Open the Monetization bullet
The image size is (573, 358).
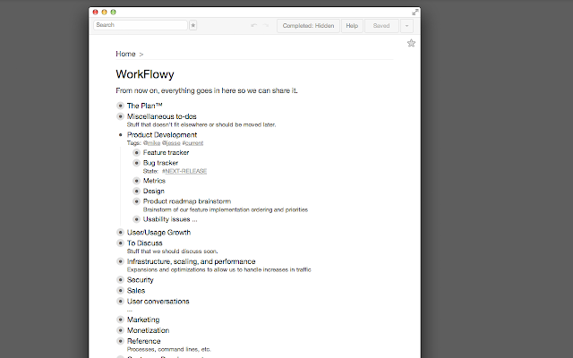point(120,330)
